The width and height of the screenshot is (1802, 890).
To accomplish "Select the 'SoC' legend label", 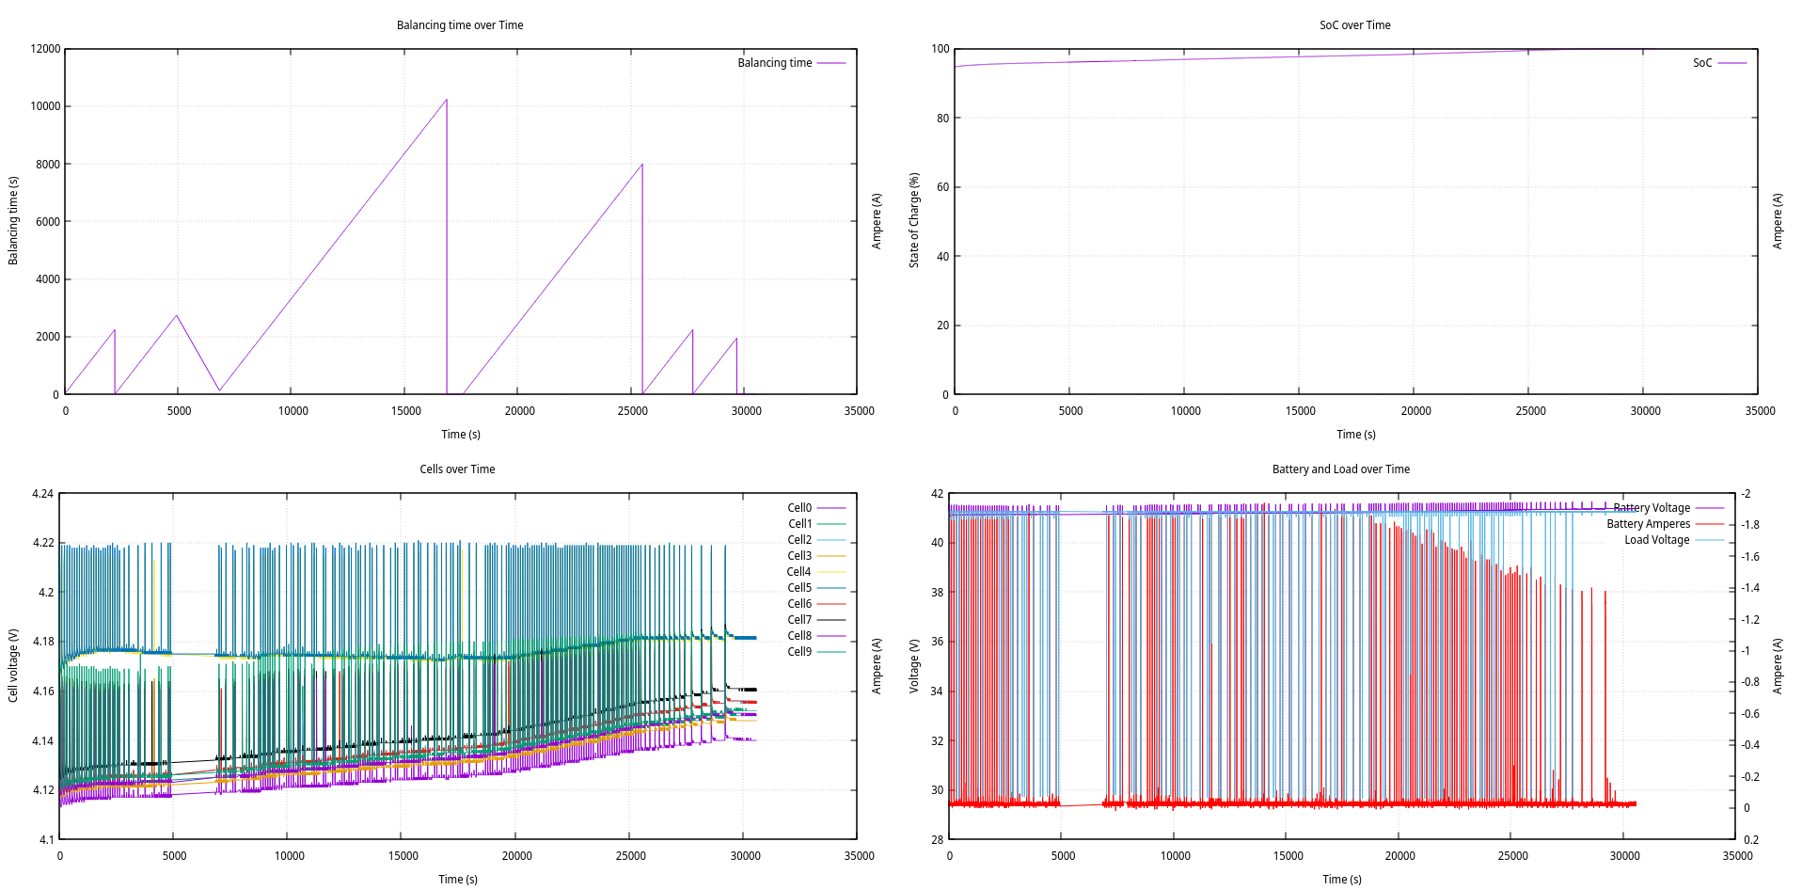I will (1702, 63).
